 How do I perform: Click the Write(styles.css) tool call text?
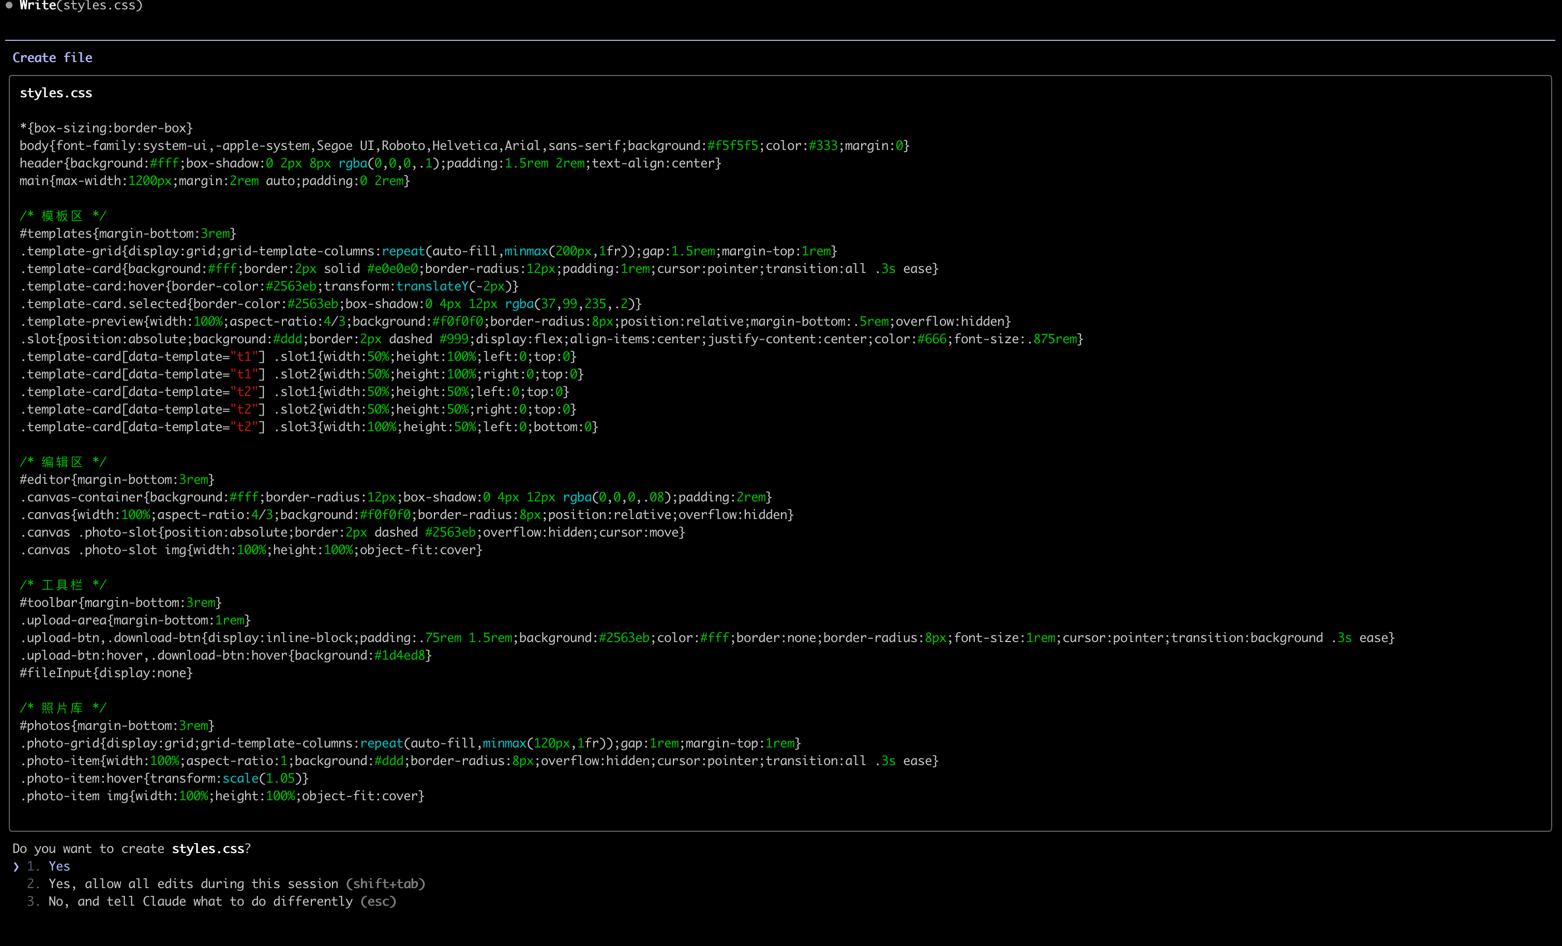(x=81, y=6)
